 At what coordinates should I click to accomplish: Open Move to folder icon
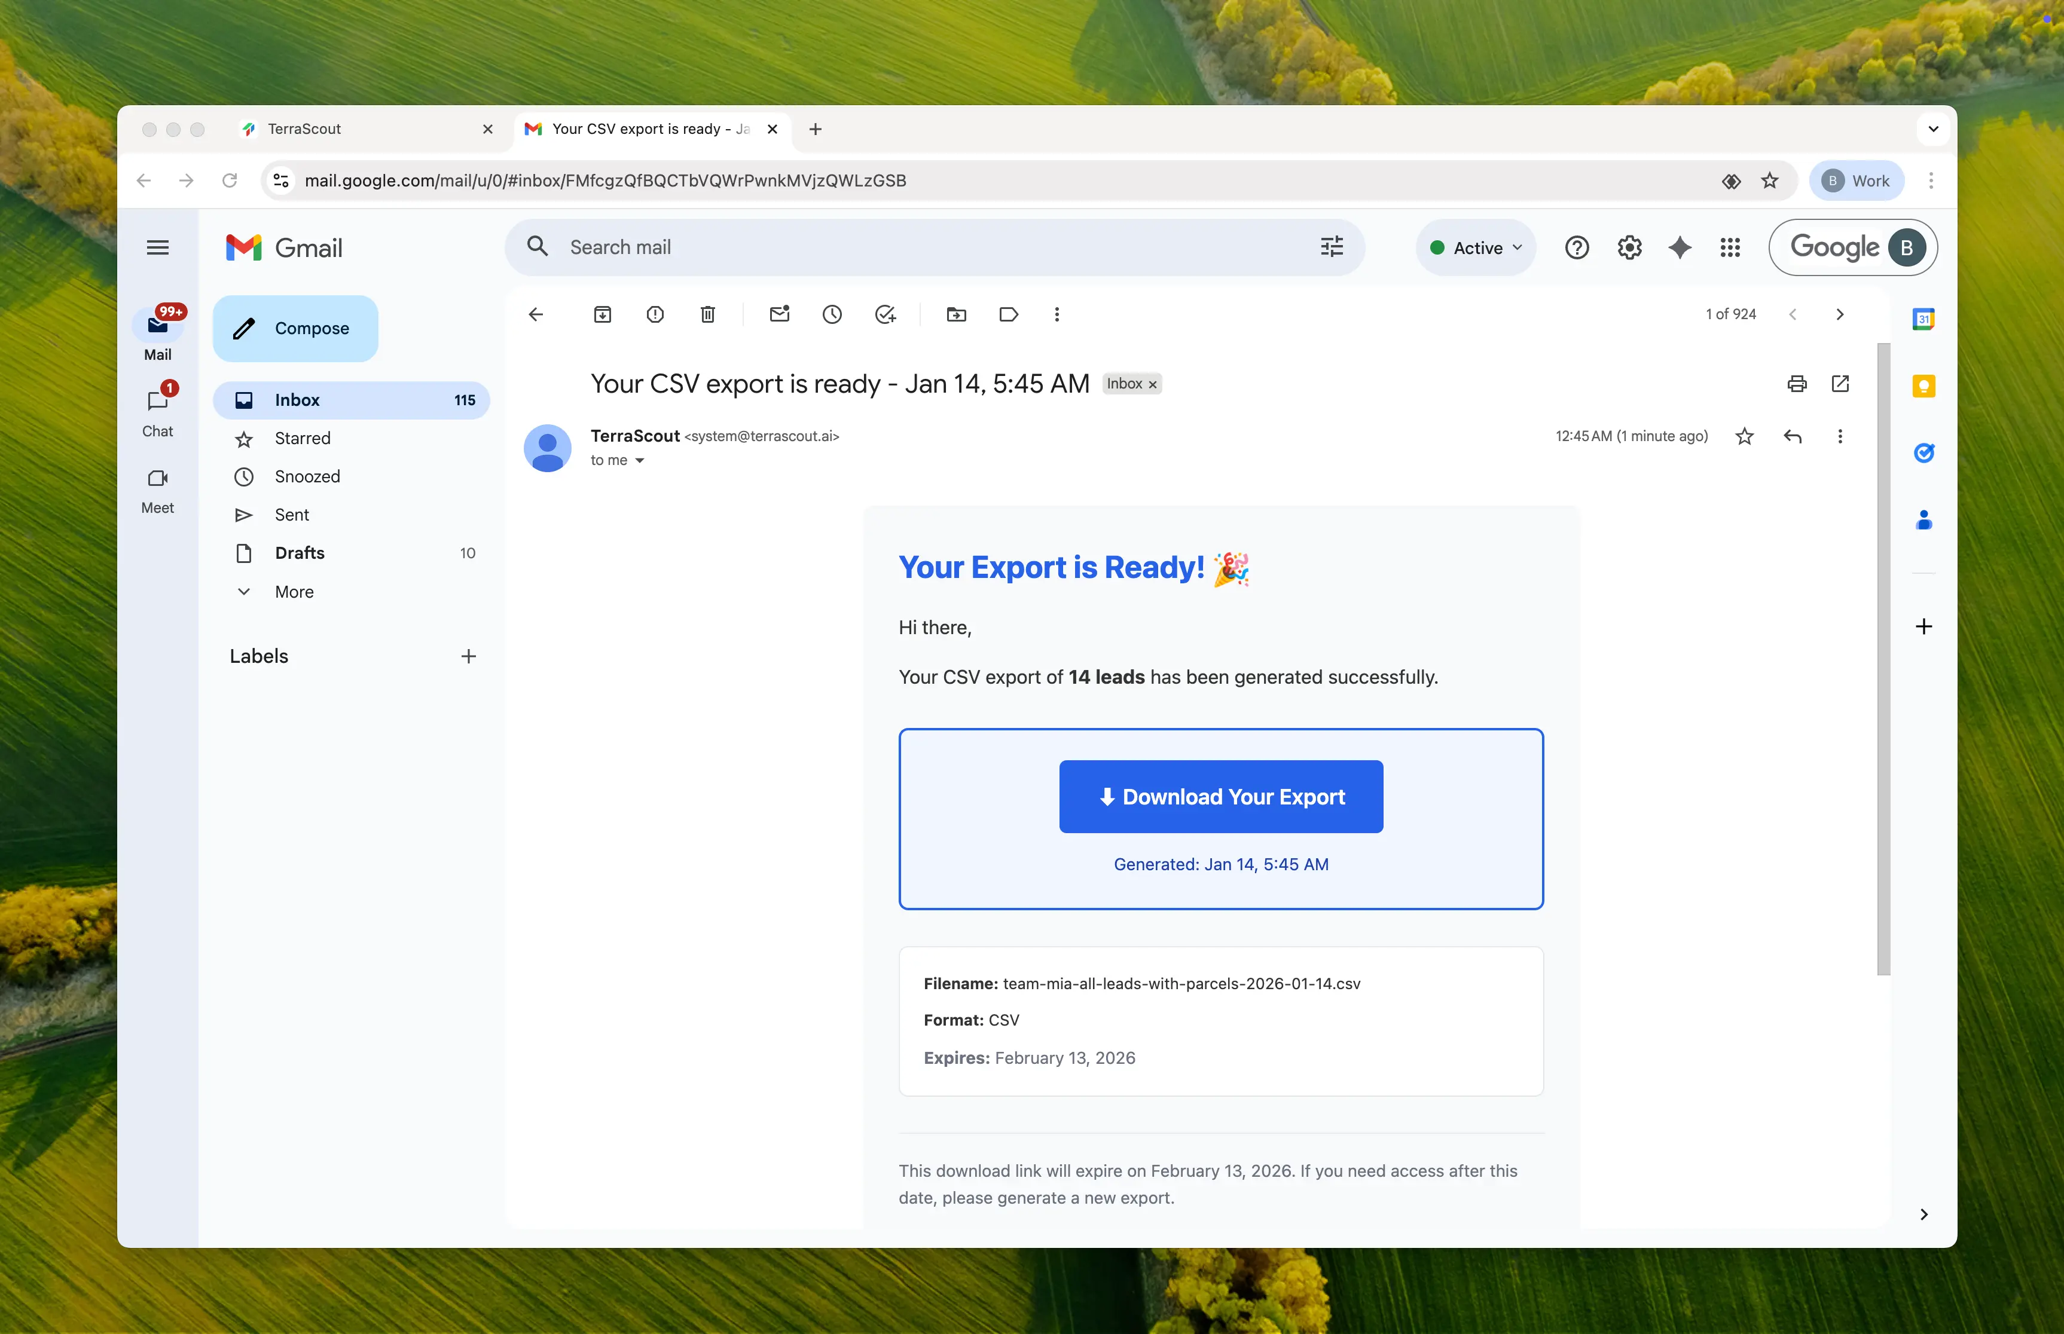[955, 314]
